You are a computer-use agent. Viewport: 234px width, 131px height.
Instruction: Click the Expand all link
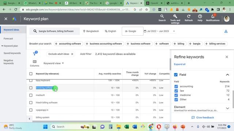click(180, 64)
